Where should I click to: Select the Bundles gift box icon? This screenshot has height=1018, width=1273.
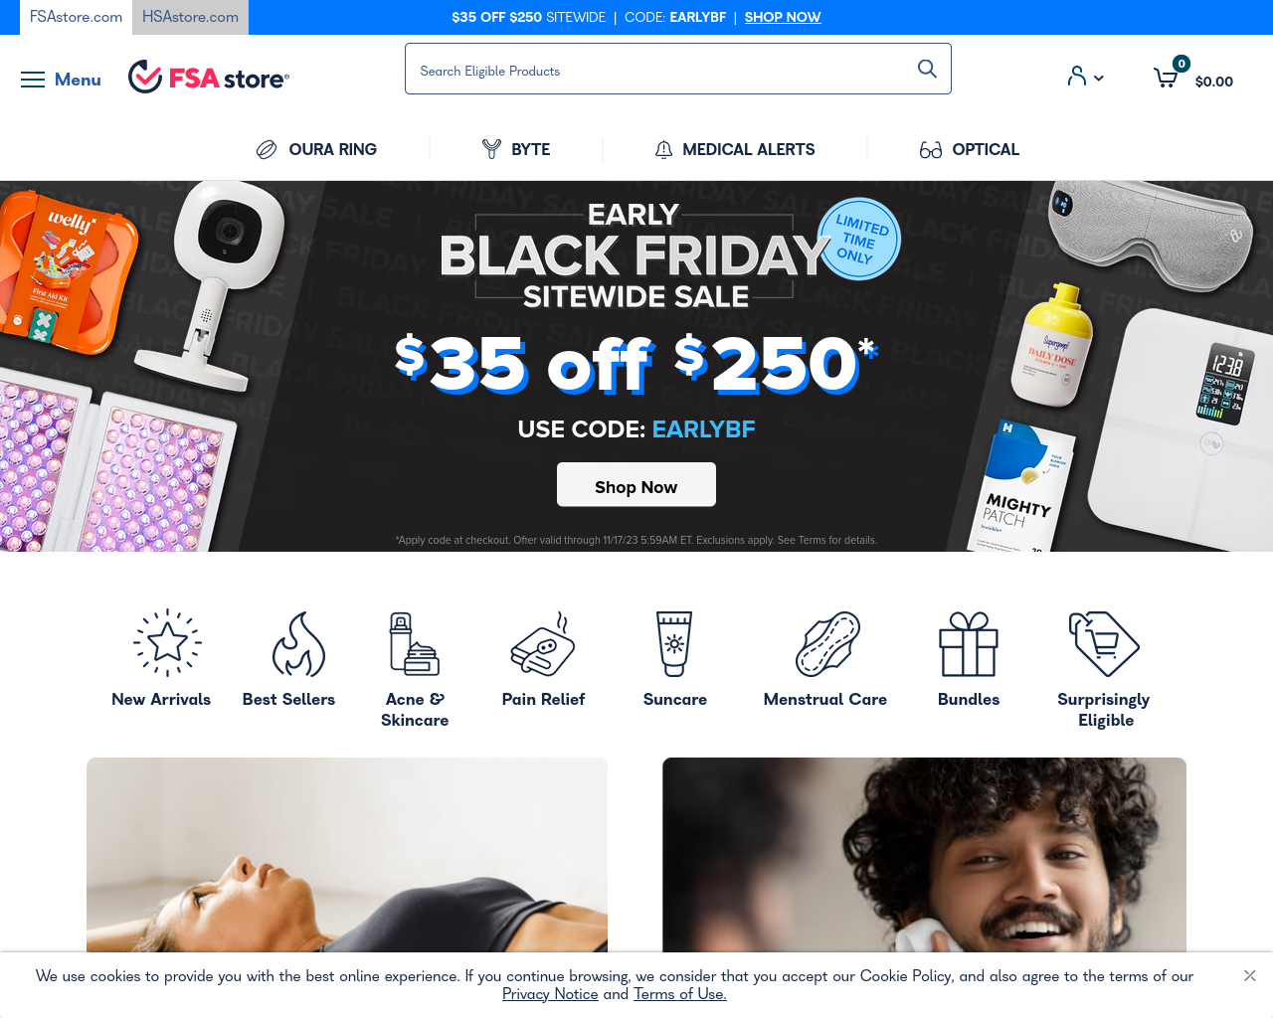point(969,643)
